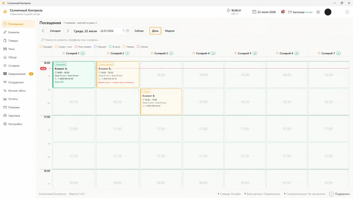Viewport: 353px width, 198px height.
Task: Click the Отчёты chart icon in sidebar
Action: (x=5, y=99)
